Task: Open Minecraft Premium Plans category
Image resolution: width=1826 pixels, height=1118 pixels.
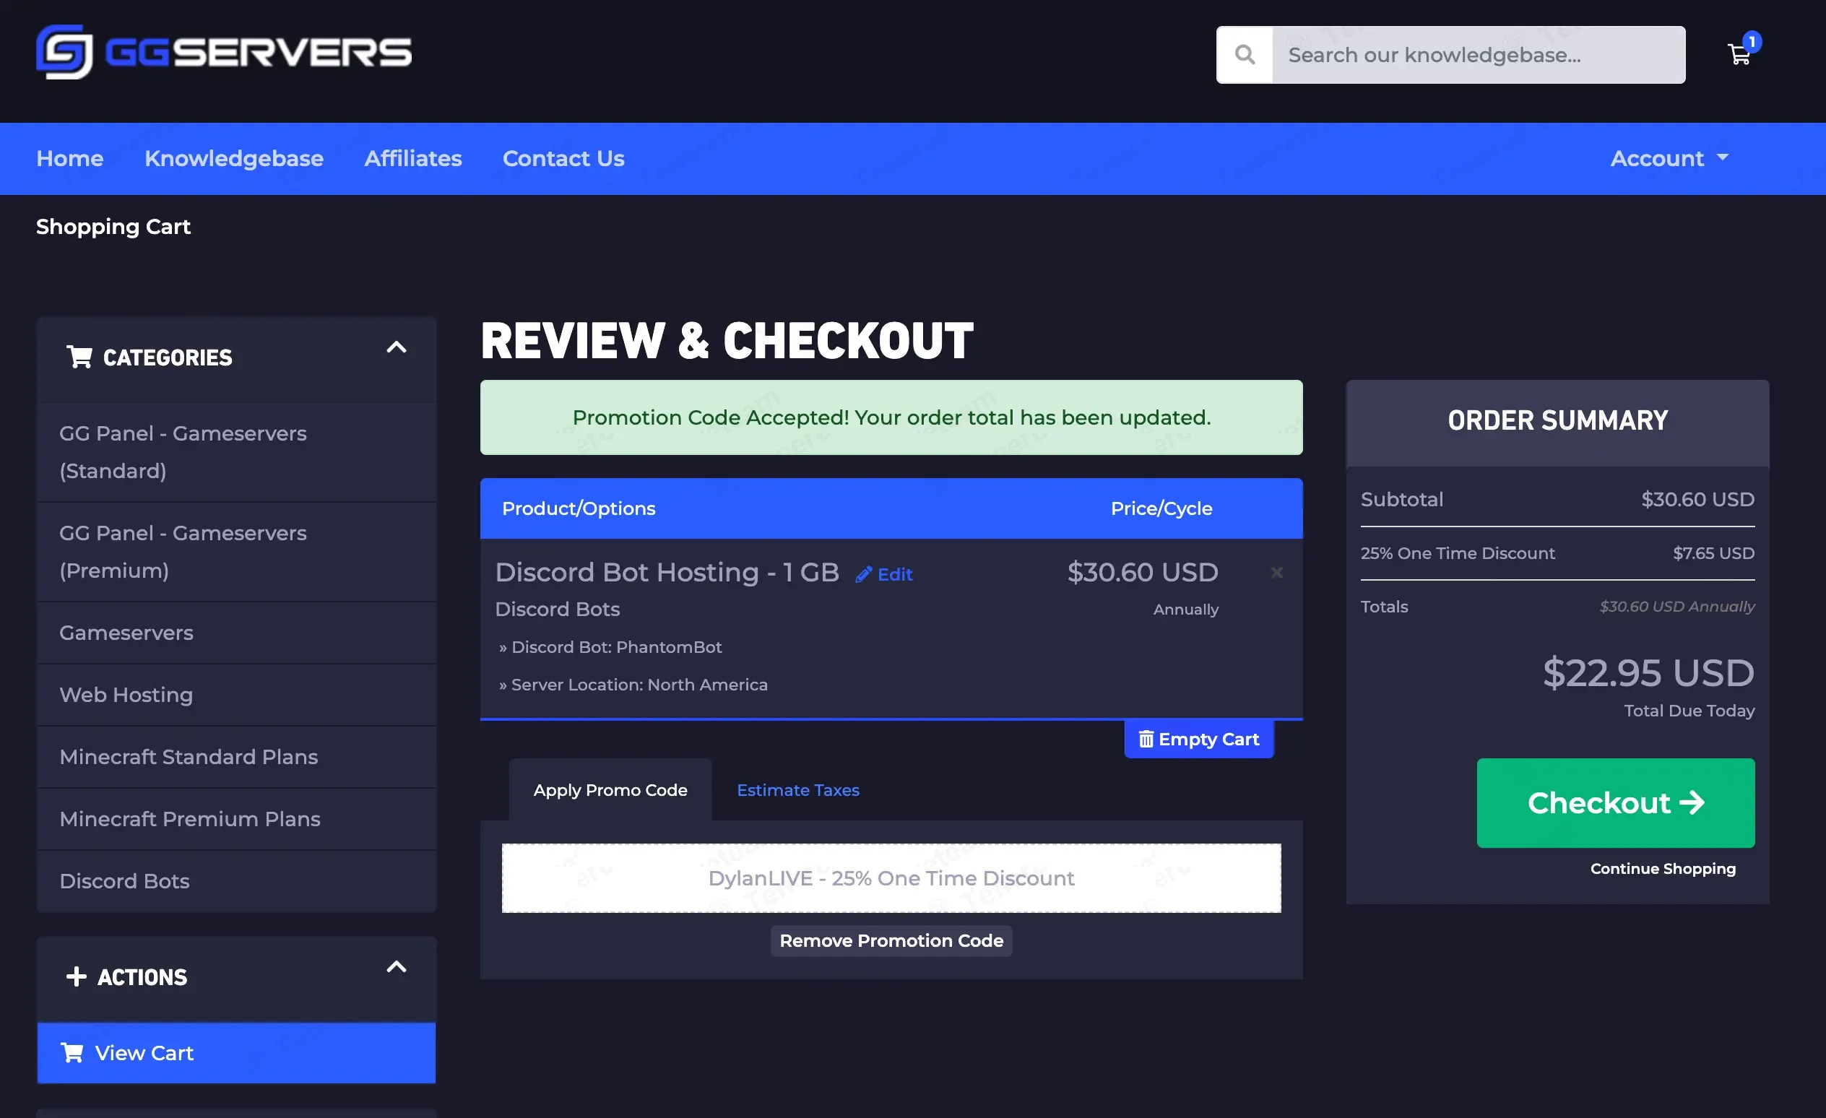Action: (x=190, y=819)
